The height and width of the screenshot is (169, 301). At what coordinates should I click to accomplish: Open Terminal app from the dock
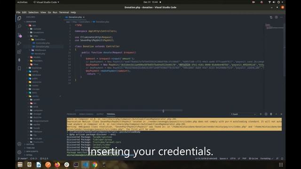[76, 165]
